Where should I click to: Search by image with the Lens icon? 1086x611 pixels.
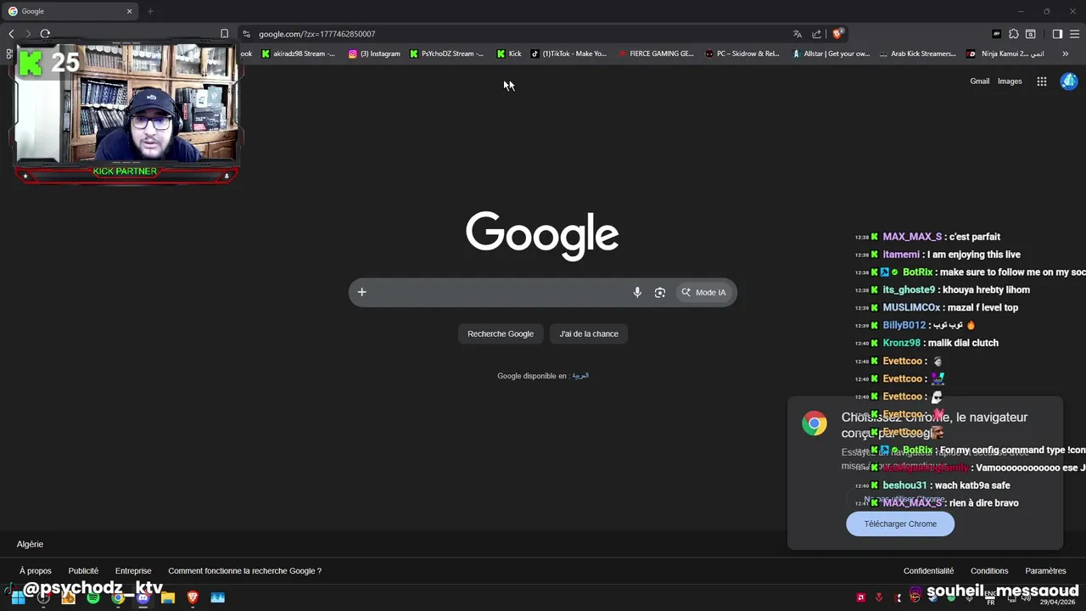[x=659, y=292]
